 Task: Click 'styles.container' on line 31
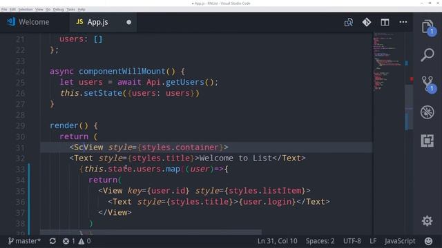coord(180,147)
